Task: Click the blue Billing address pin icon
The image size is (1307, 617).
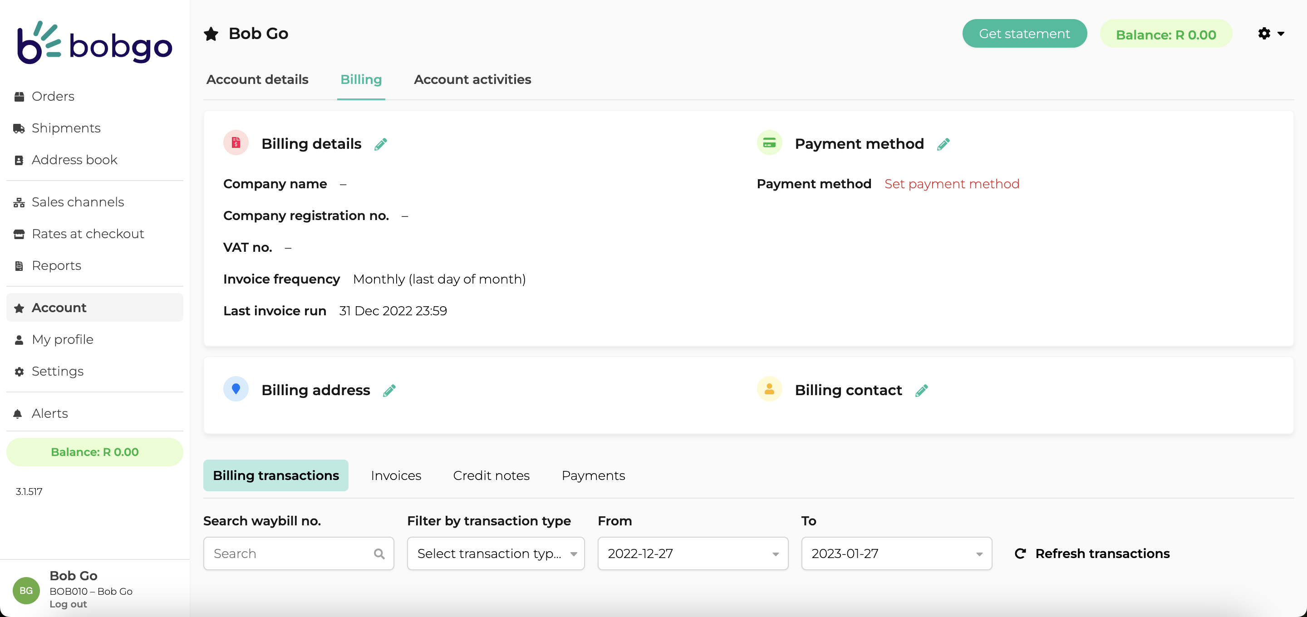Action: (236, 389)
